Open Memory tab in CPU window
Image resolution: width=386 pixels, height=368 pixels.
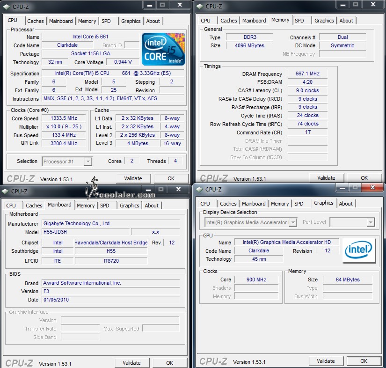click(87, 21)
